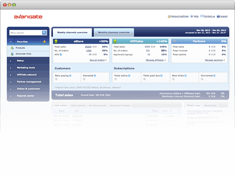Click the Canceled info icon
This screenshot has height=175, width=235.
point(95,76)
